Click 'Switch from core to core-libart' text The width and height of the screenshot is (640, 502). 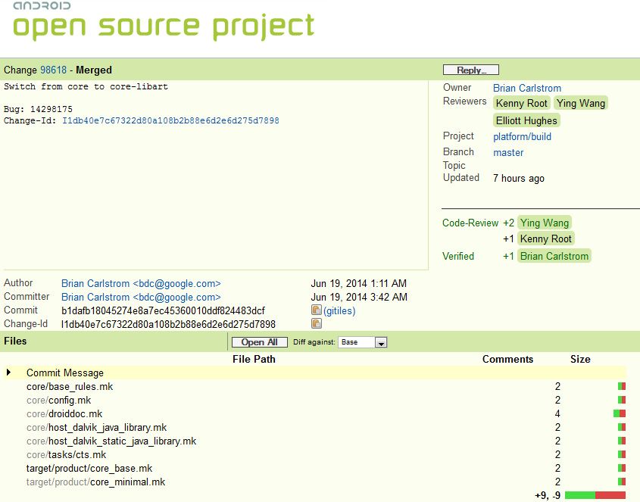[86, 86]
